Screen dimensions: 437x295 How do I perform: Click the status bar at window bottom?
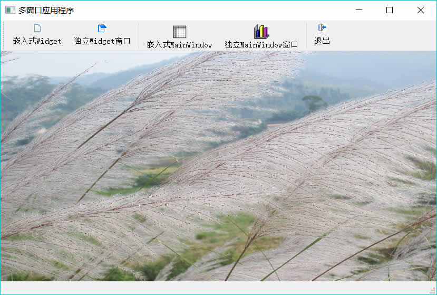pos(218,288)
